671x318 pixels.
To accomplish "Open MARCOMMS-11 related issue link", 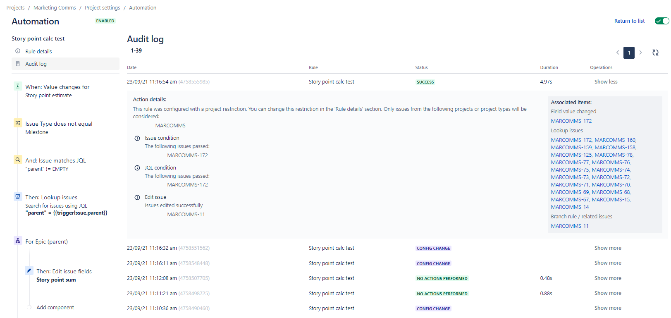I will [x=570, y=226].
